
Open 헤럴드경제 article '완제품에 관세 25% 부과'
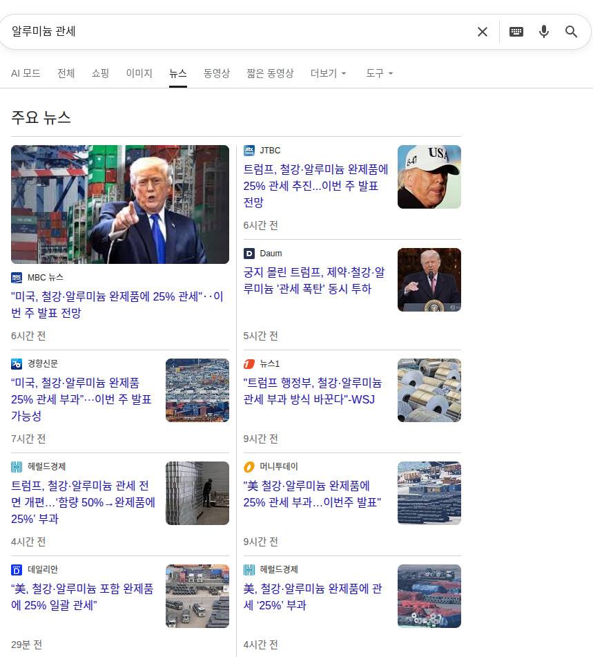click(x=313, y=597)
